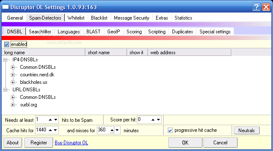Switch to the BLAST sub-tab
The width and height of the screenshot is (273, 151).
pyautogui.click(x=94, y=31)
